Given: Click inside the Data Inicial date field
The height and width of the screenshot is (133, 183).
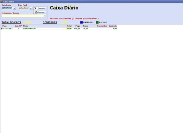Looking at the screenshot, I should [x=7, y=8].
